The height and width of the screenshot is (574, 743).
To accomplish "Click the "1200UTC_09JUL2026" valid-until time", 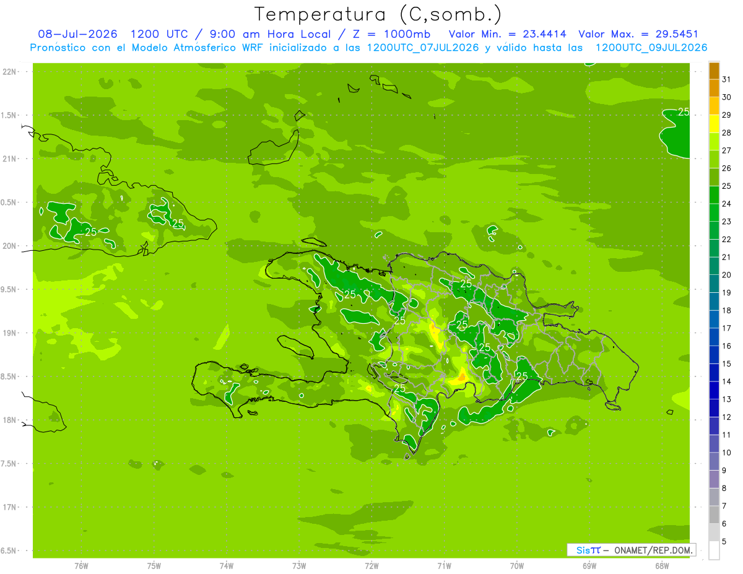I will click(651, 48).
